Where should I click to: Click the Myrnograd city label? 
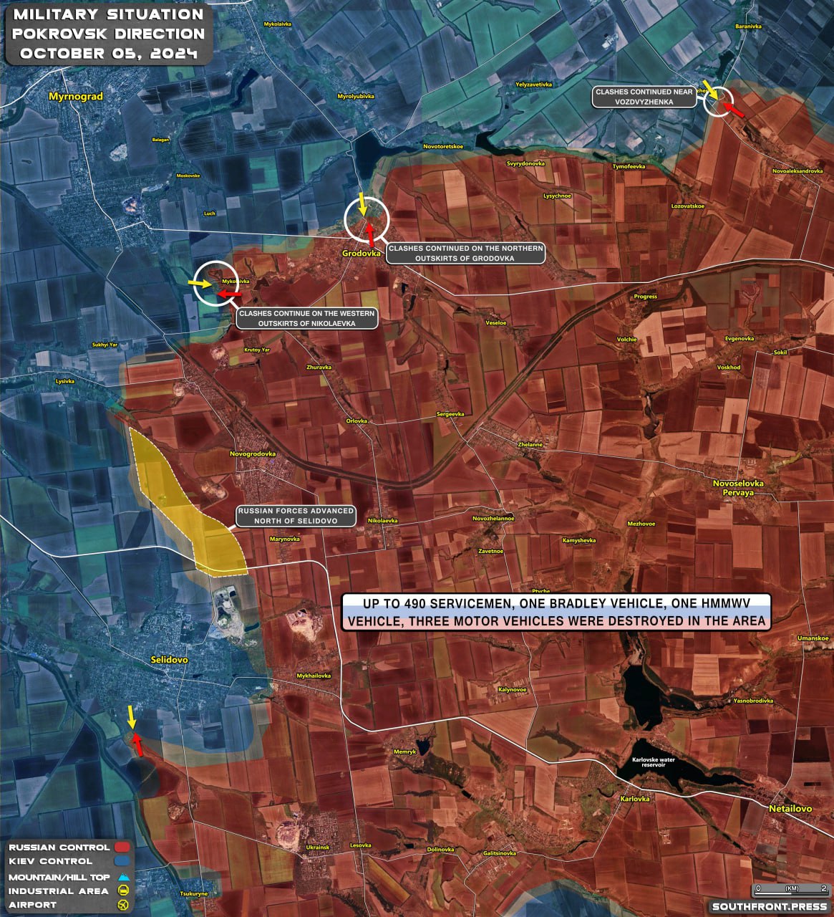76,96
